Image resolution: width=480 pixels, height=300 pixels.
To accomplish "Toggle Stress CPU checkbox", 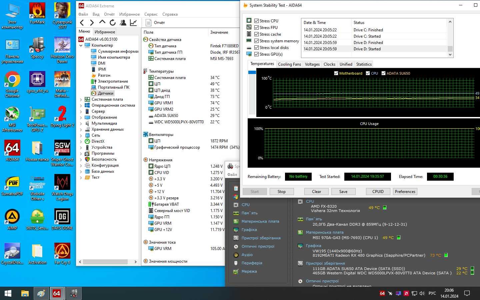I will point(256,21).
